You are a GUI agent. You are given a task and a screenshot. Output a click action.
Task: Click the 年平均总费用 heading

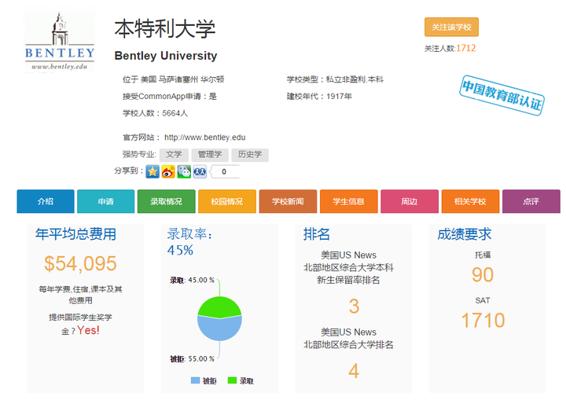click(x=75, y=234)
